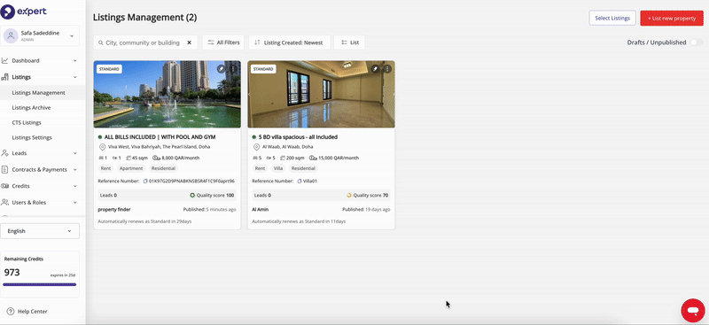Click the Users & Roles people icon
709x325 pixels.
point(5,202)
